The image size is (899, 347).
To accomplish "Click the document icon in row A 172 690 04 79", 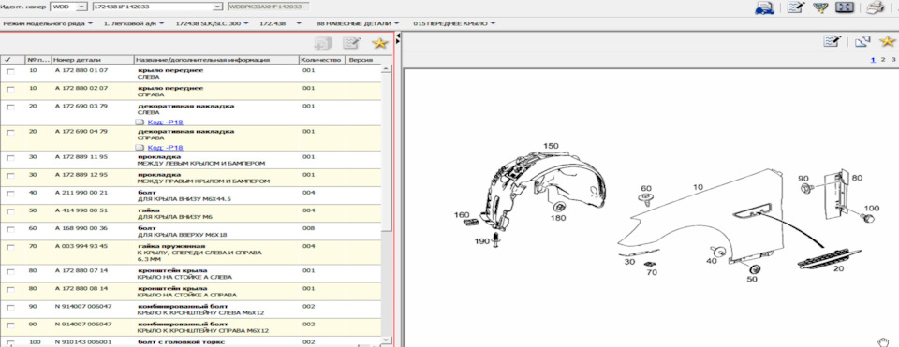I will 140,147.
